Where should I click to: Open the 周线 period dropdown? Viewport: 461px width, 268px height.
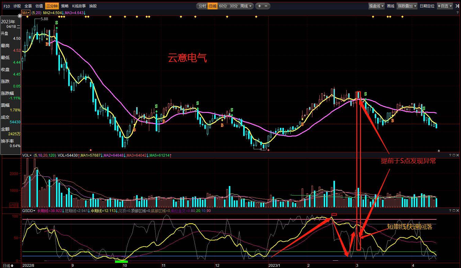point(246,6)
